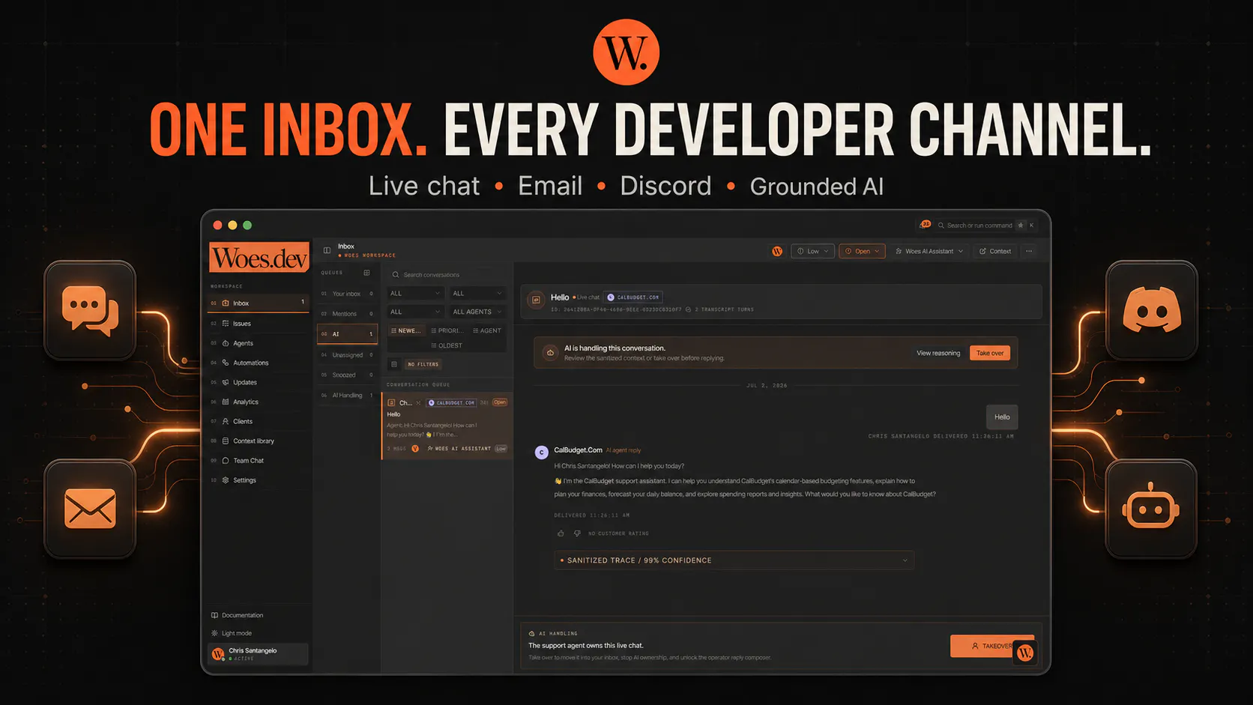Click the orange W avatar in conversation toolbar

pyautogui.click(x=777, y=251)
